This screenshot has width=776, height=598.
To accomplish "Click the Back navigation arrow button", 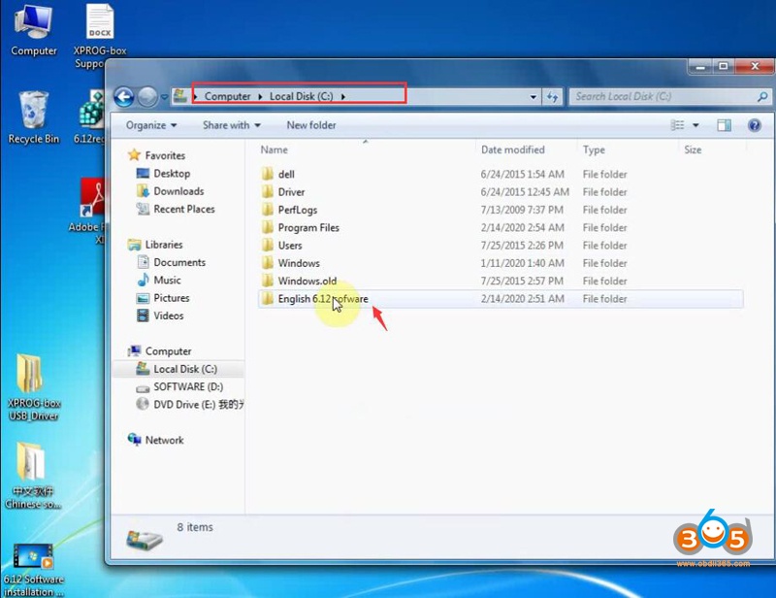I will point(124,97).
